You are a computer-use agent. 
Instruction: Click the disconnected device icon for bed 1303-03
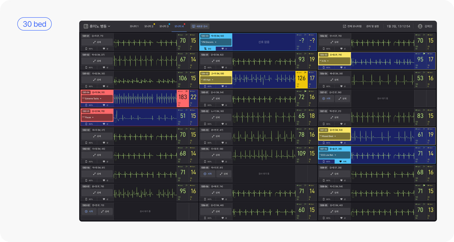[205, 49]
